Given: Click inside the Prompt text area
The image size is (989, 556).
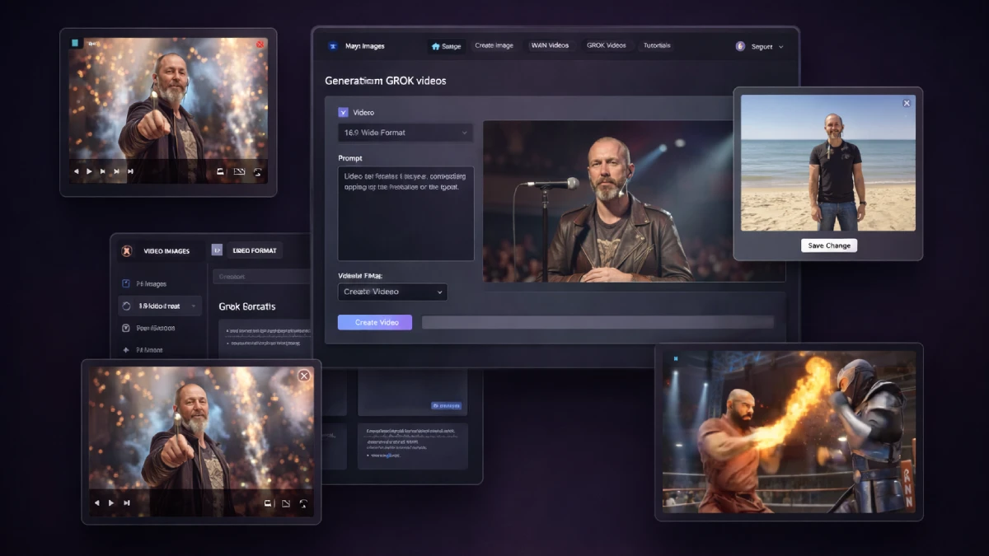Looking at the screenshot, I should pos(405,213).
